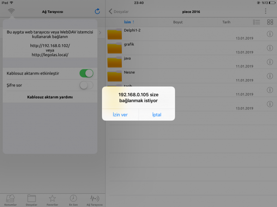The image size is (277, 207).
Task: Show info for the Delphi1-2 folder
Action: (x=270, y=34)
